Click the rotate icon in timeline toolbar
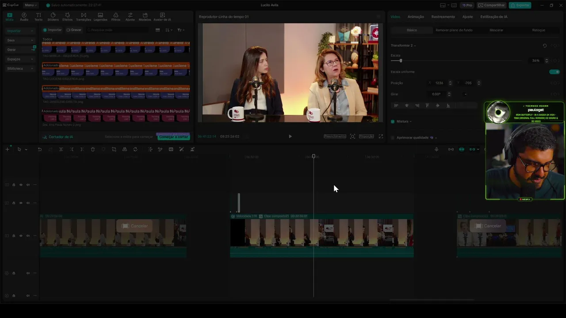566x318 pixels. 135,149
